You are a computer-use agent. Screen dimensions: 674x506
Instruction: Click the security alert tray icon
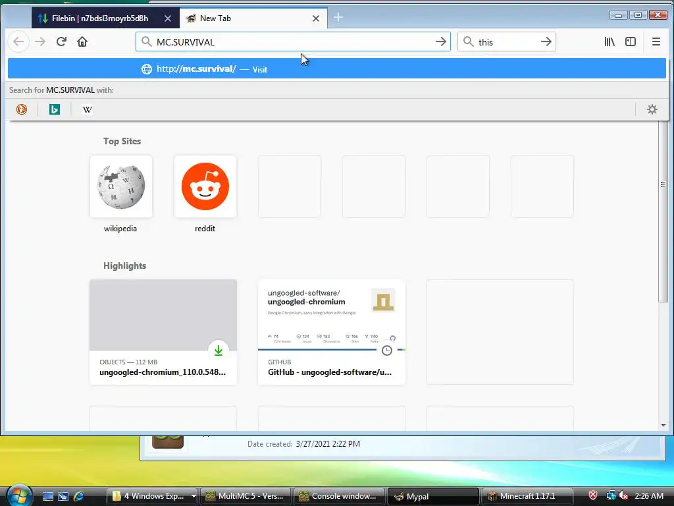[593, 495]
